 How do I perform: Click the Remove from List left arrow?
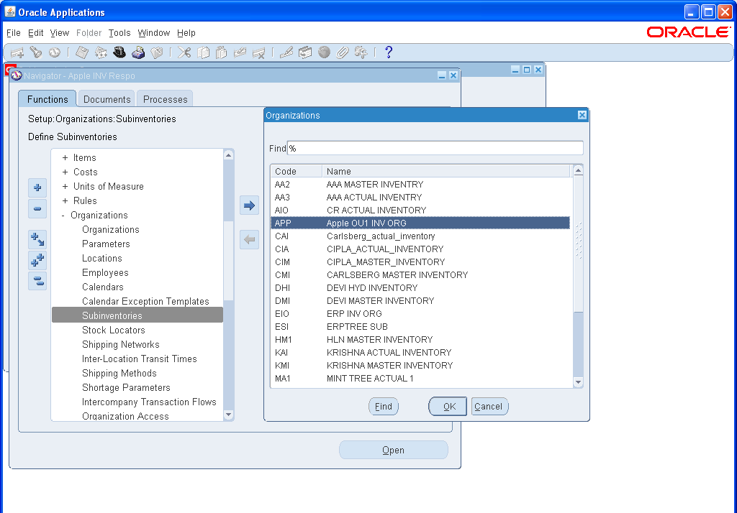click(x=249, y=240)
